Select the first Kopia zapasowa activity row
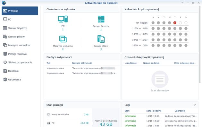Viewport: 202px width, 127px height. click(82, 68)
